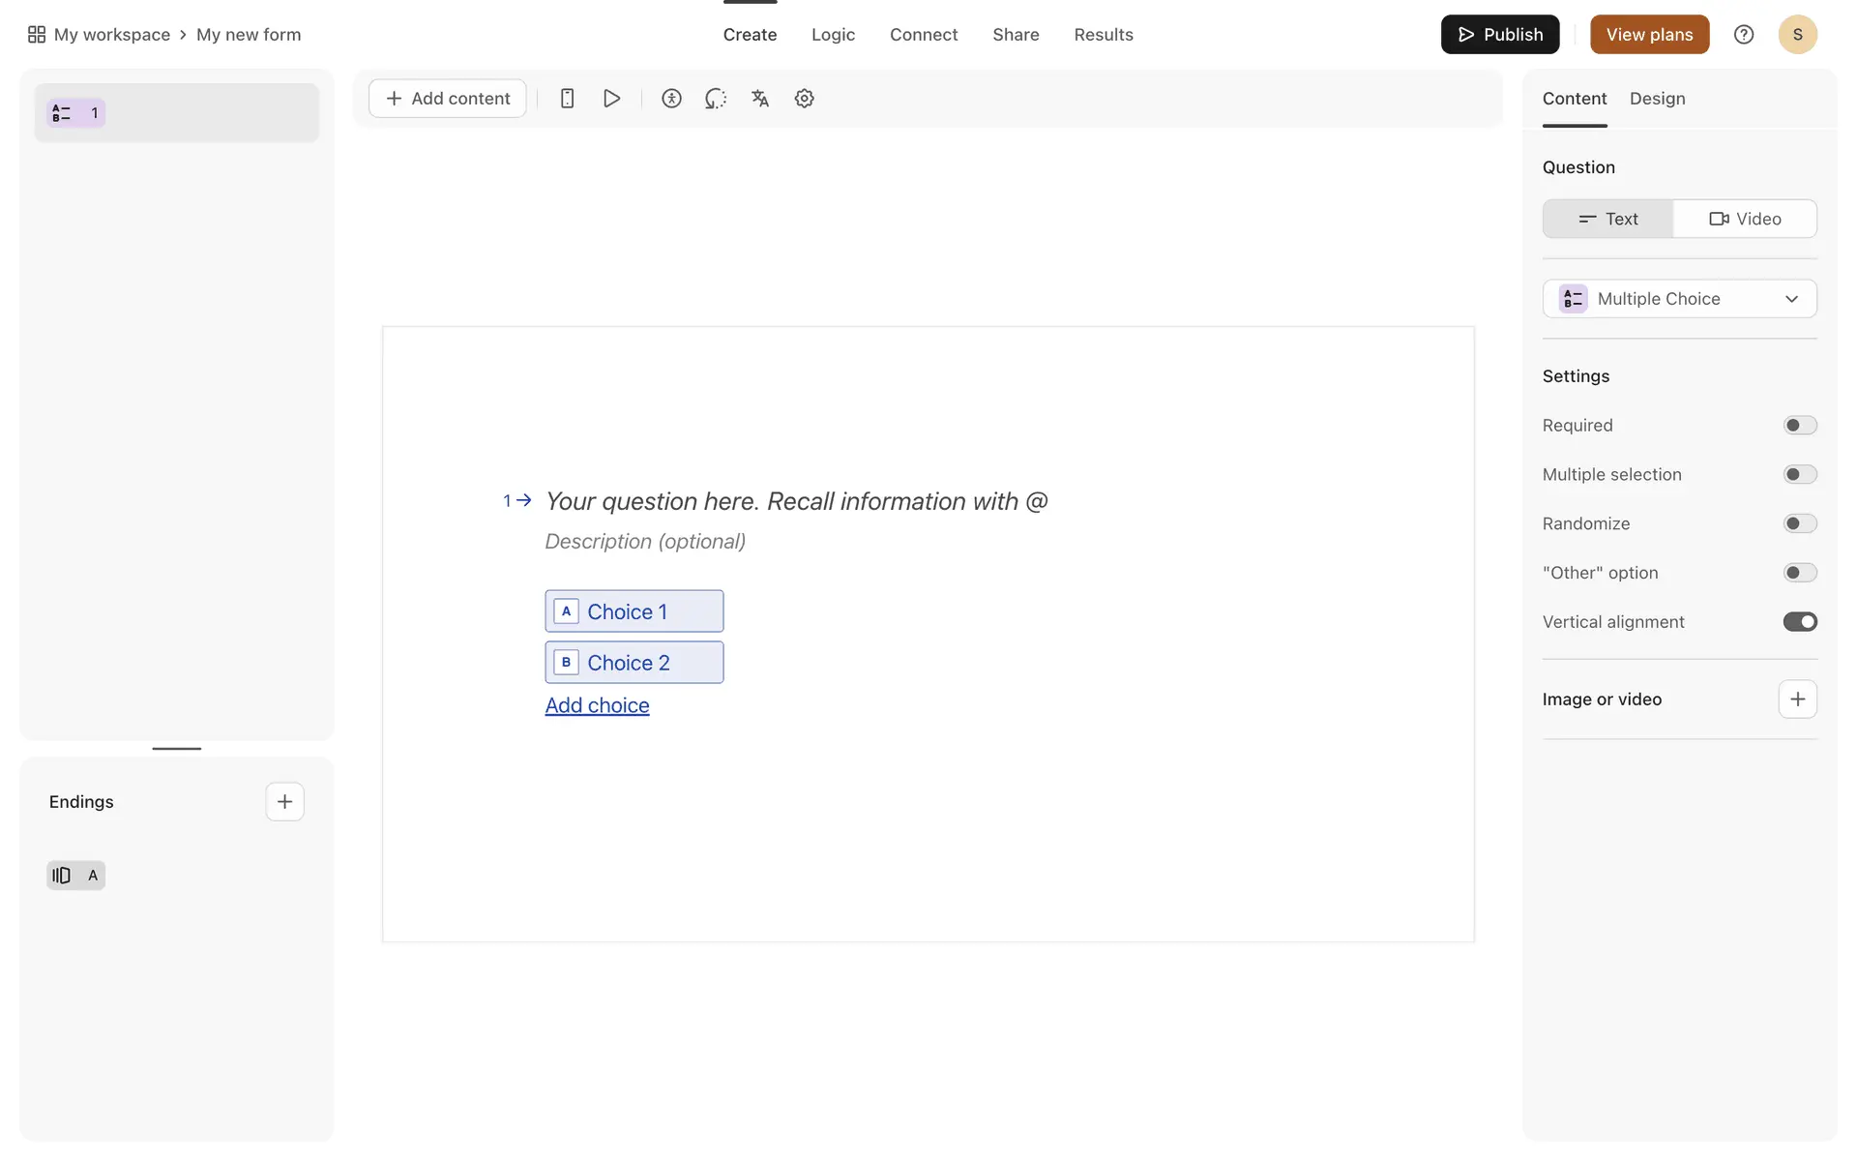Screen dimensions: 1857x1161
Task: Open mobile preview icon in toolbar
Action: coord(567,99)
